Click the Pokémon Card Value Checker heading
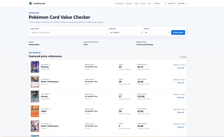This screenshot has width=224, height=137. pyautogui.click(x=59, y=17)
